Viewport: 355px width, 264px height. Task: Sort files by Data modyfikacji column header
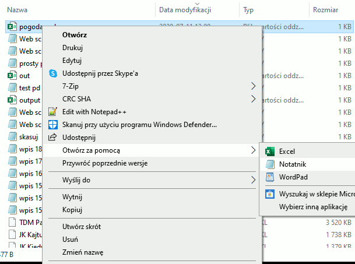[x=185, y=10]
